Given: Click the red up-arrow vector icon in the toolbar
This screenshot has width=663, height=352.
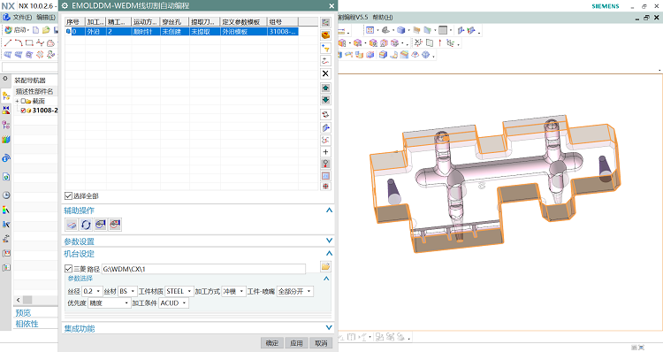Looking at the screenshot, I should point(439,42).
